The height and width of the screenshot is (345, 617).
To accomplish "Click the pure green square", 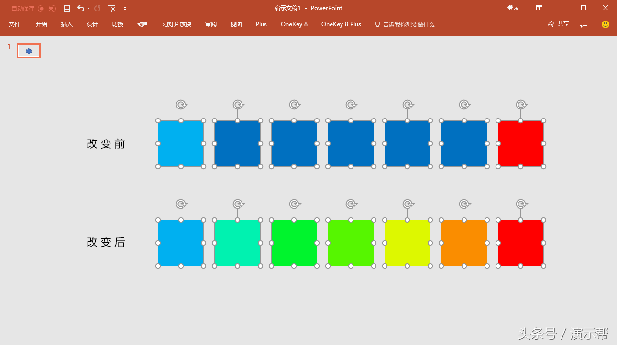I will click(294, 243).
